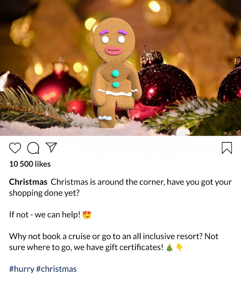Click the pointing-down hand emoji
Viewport: 241px width, 302px height.
pyautogui.click(x=179, y=247)
